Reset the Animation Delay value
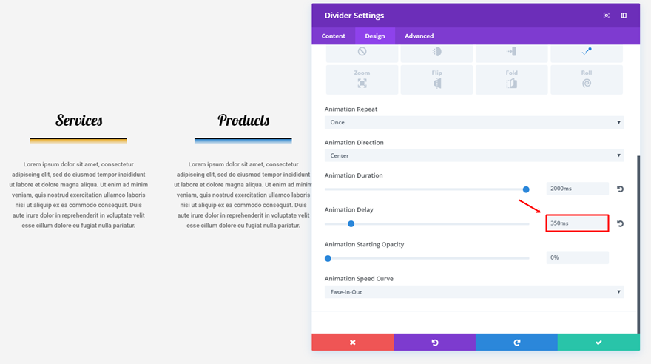 [x=620, y=223]
